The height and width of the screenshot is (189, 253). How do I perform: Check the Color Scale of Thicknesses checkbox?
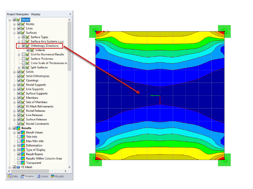[24, 63]
